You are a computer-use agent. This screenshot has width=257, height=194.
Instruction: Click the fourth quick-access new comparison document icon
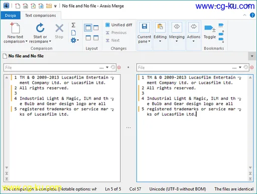[41, 6]
